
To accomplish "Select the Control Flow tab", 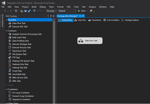I will 66,20.
